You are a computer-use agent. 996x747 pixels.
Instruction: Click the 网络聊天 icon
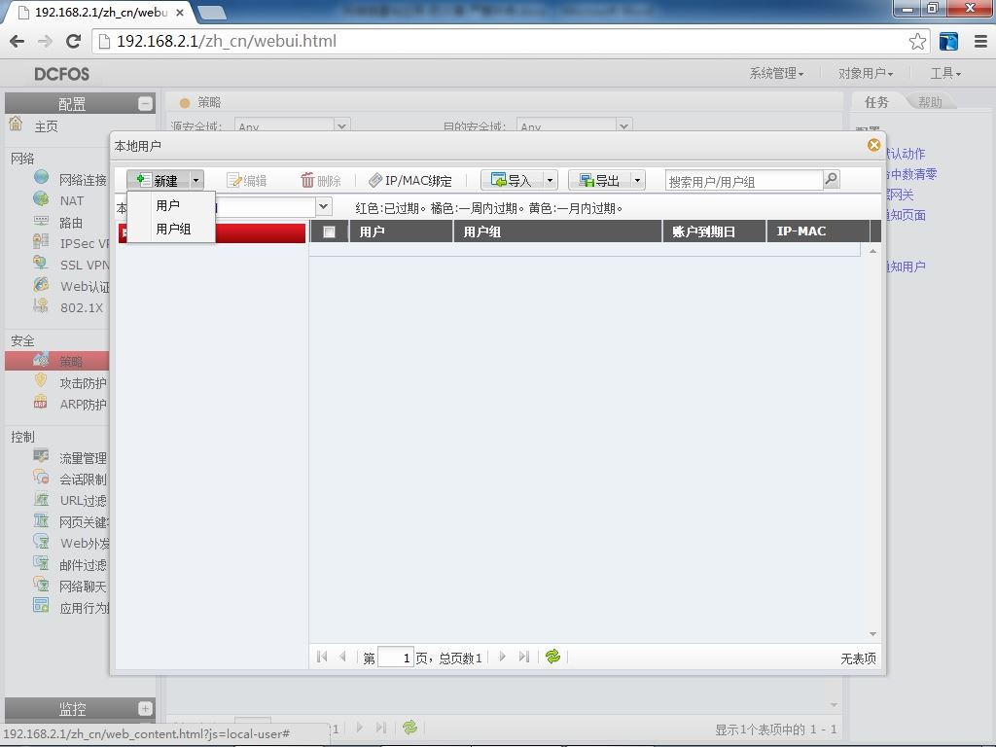coord(41,585)
